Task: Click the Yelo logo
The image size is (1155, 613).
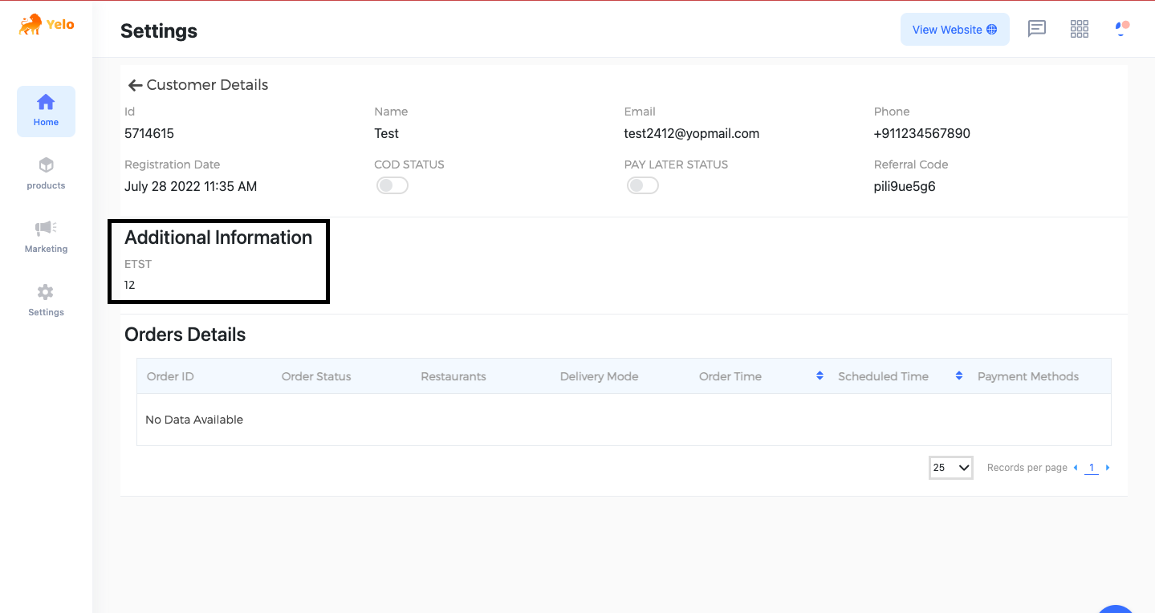Action: click(47, 25)
